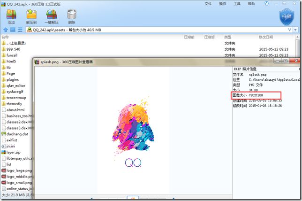Screen dimensions: 302x201
Task: Select the online_status file
Action: pyautogui.click(x=17, y=189)
